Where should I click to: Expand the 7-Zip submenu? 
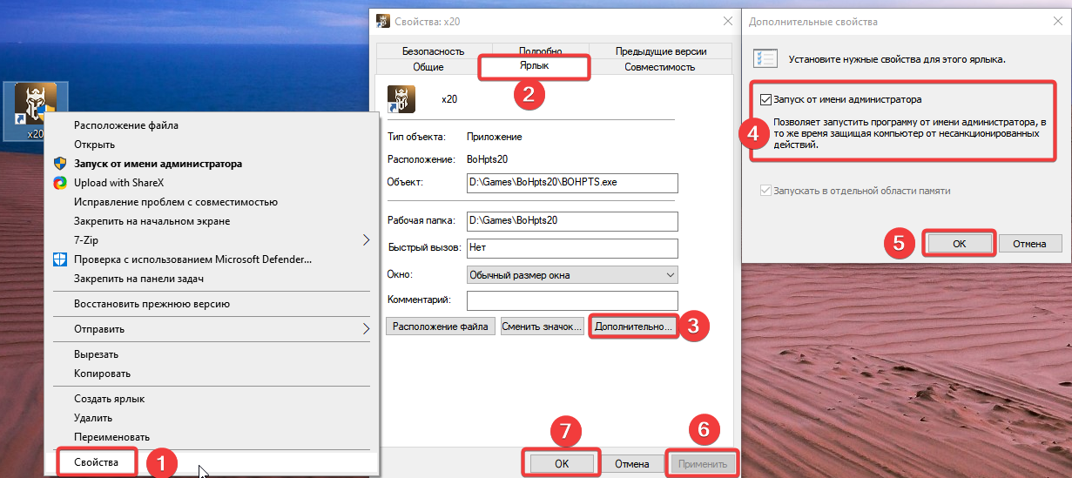pos(366,240)
